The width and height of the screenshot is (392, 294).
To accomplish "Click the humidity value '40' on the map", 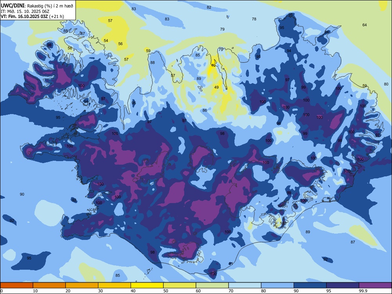I will (x=213, y=65).
